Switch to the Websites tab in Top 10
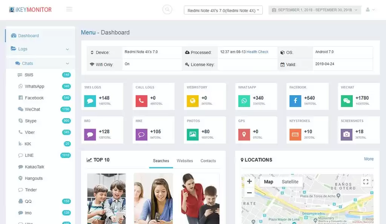The image size is (386, 224). pos(185,161)
